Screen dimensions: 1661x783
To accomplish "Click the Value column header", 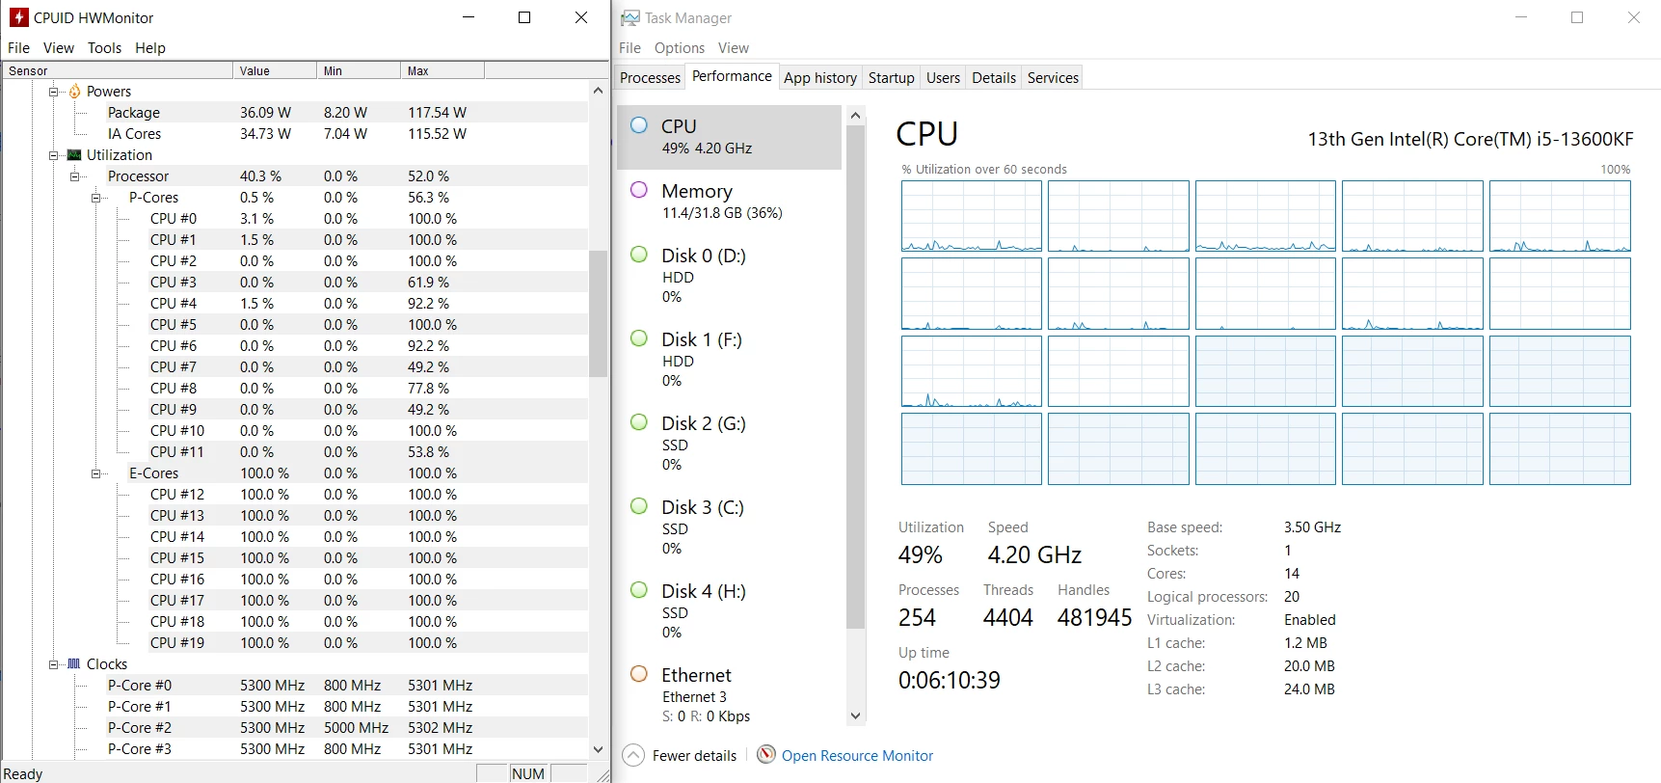I will [x=275, y=70].
